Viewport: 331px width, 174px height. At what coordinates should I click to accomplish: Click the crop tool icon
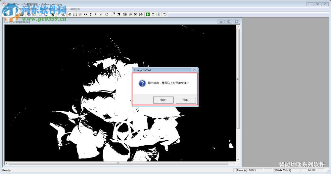point(80,14)
